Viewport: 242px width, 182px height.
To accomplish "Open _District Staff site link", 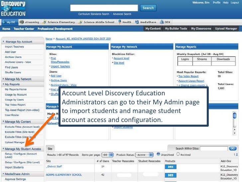I will 54,166.
